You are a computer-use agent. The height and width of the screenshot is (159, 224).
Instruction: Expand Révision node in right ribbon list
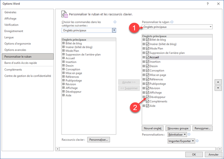[x=144, y=88]
